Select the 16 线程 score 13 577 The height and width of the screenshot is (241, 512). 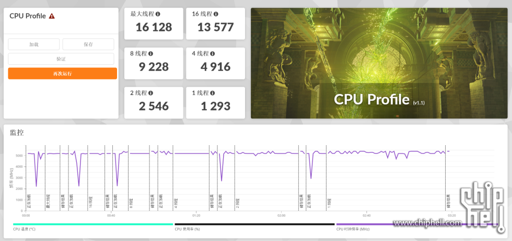coord(215,27)
